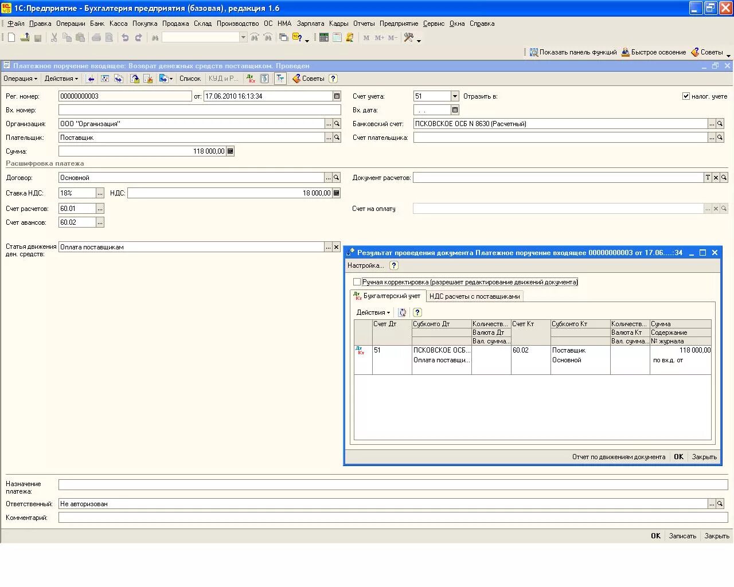Click the magnifier icon next to Плательщик
This screenshot has width=734, height=587.
[x=337, y=138]
